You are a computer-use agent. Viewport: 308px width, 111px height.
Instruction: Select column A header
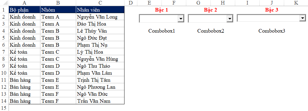[24, 3]
